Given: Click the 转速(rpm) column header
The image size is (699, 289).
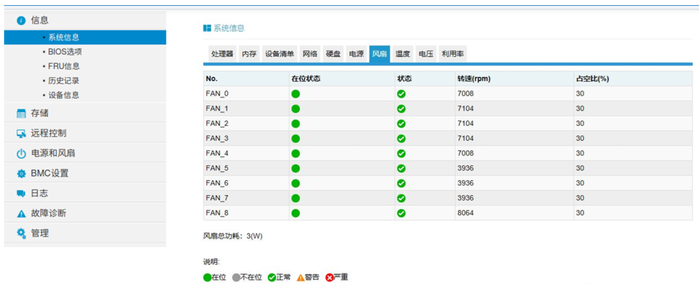Looking at the screenshot, I should [473, 78].
